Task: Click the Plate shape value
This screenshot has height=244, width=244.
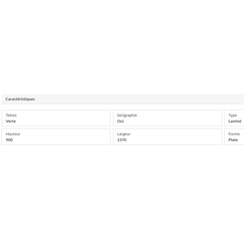Action: (233, 140)
